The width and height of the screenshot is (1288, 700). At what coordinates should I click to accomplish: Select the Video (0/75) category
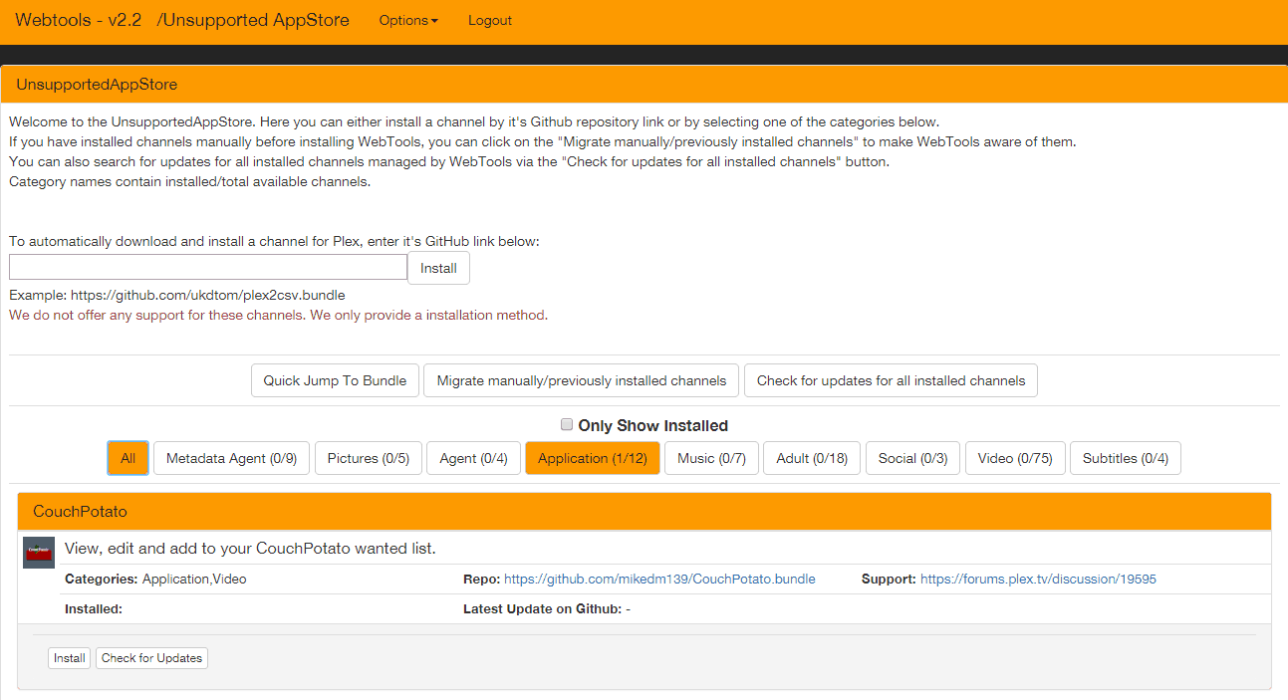(x=1015, y=458)
